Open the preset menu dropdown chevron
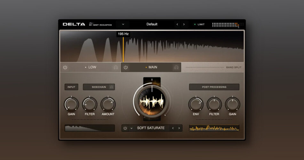The image size is (304, 160). tap(123, 24)
